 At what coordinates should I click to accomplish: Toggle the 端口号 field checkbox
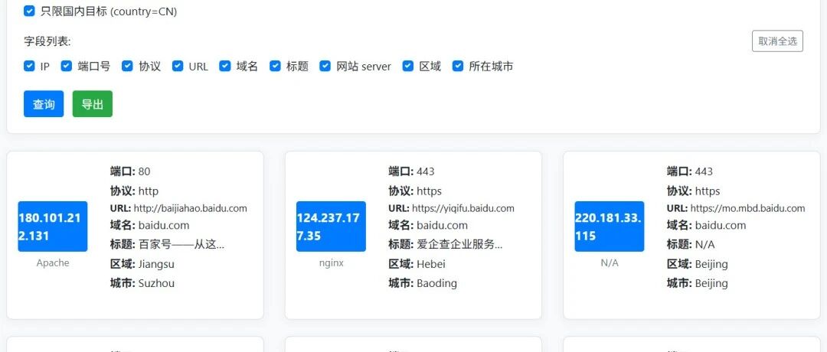67,66
